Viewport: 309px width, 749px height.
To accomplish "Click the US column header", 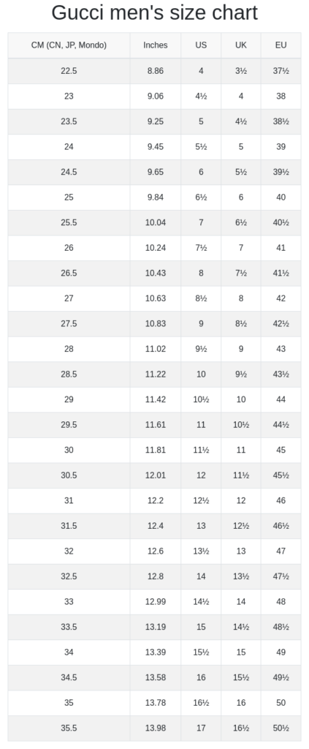I will [x=201, y=45].
